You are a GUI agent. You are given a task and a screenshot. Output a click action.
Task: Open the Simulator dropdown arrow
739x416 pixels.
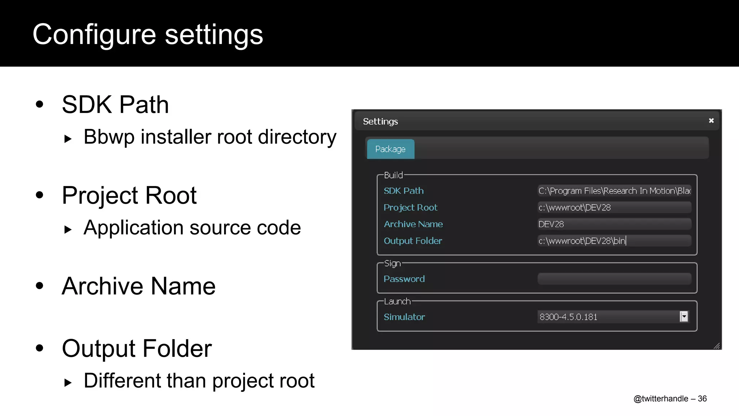point(684,317)
